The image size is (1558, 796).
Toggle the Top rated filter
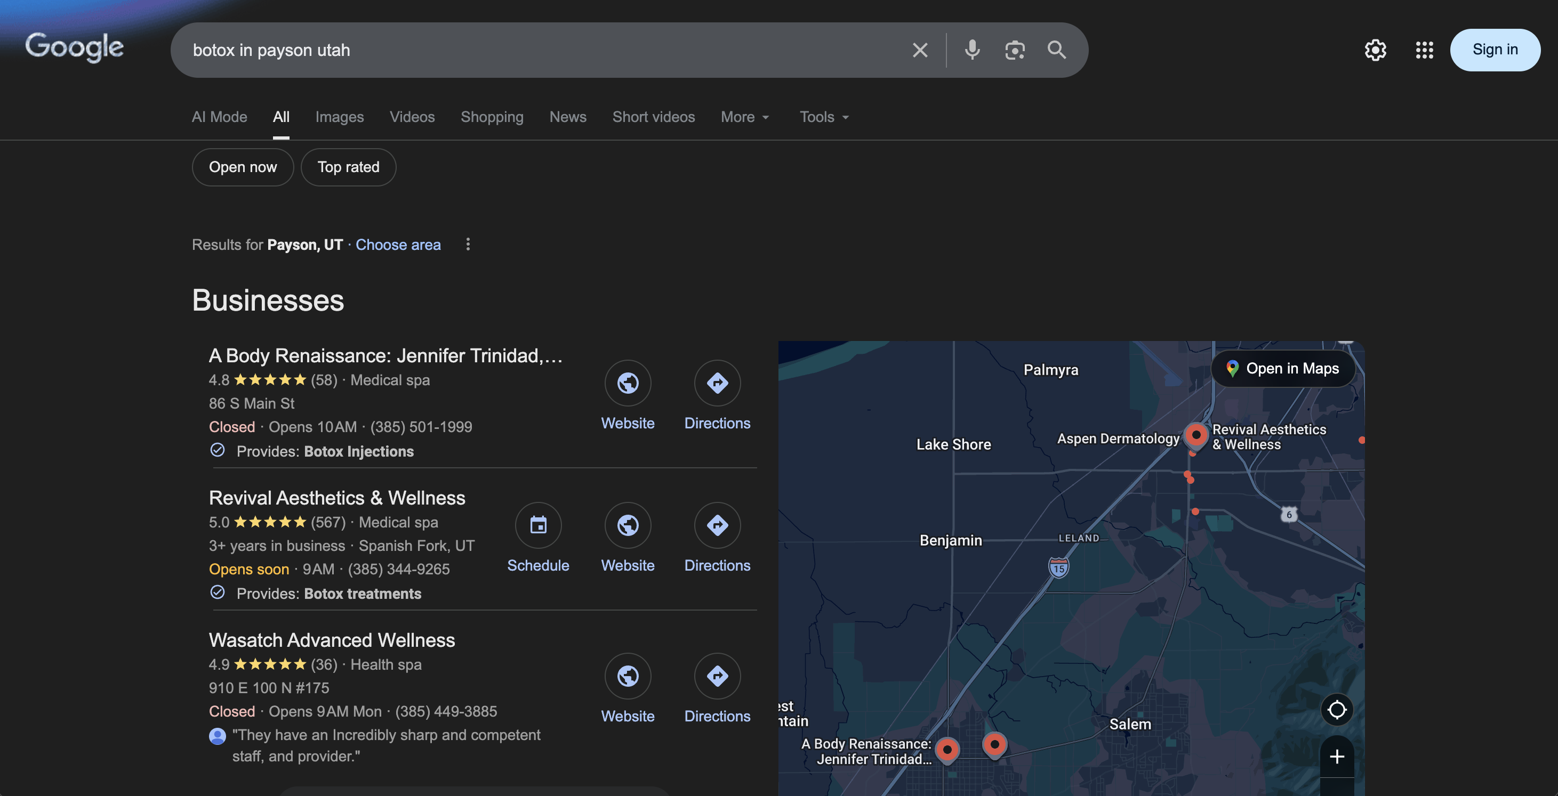coord(348,167)
